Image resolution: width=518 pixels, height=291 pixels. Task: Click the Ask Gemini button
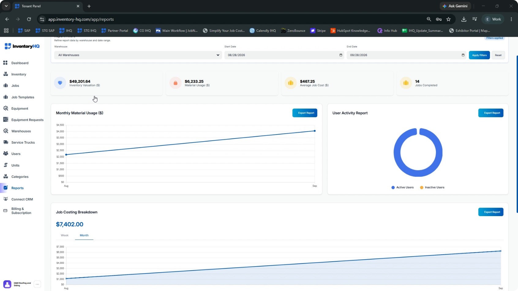[455, 6]
